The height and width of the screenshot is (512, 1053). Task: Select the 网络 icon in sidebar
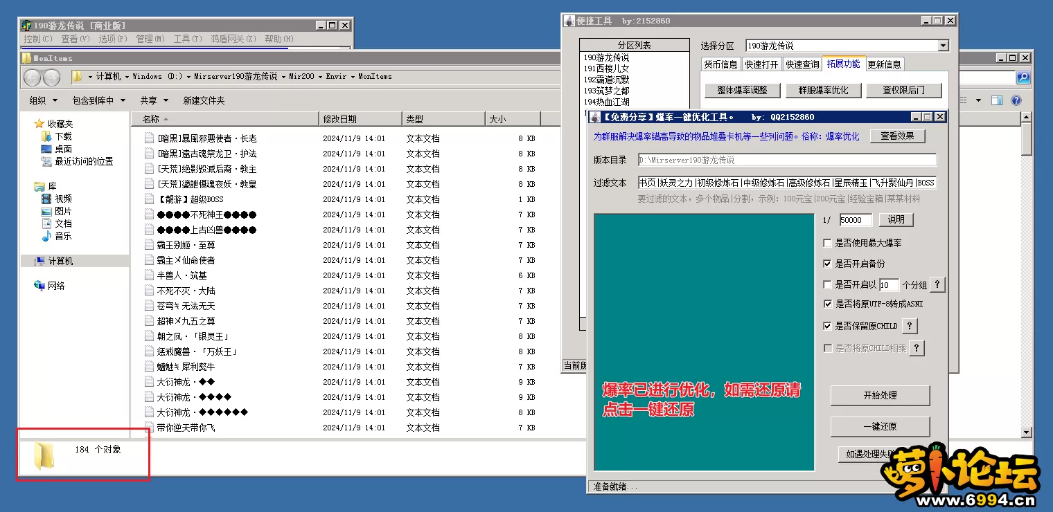coord(39,286)
